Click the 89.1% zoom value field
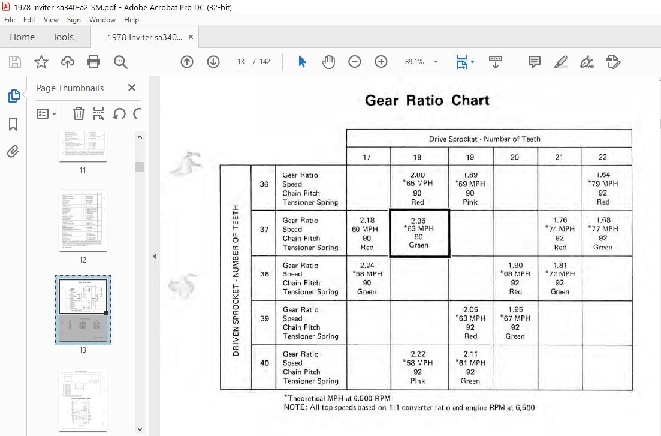The image size is (661, 436). point(414,62)
